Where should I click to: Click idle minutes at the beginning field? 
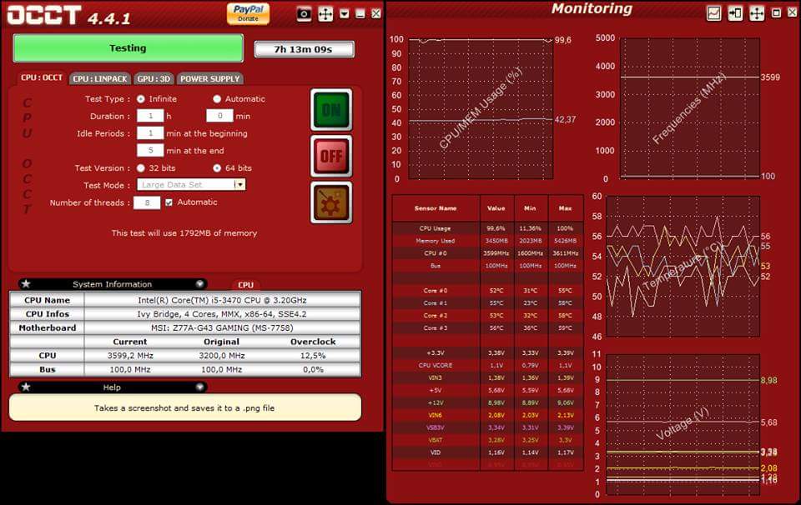pyautogui.click(x=150, y=133)
